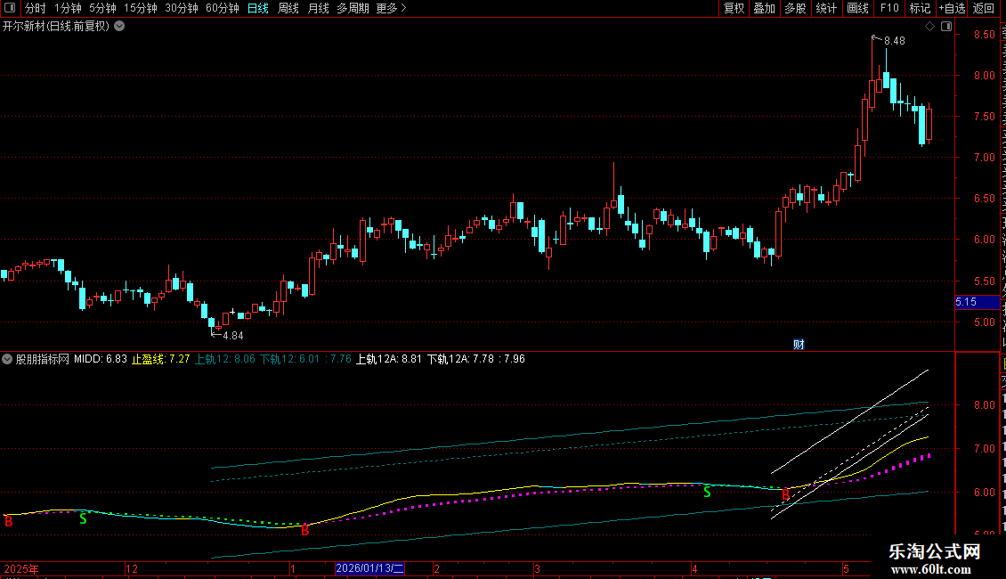Click the red B signal near January
Viewport: 1006px width, 579px height.
click(304, 530)
